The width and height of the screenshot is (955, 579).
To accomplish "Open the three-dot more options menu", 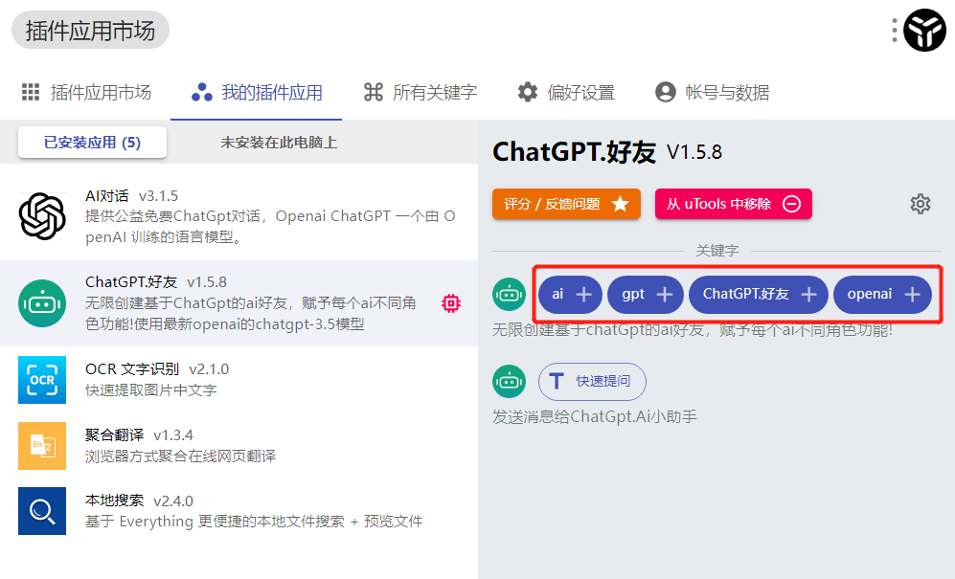I will tap(894, 31).
